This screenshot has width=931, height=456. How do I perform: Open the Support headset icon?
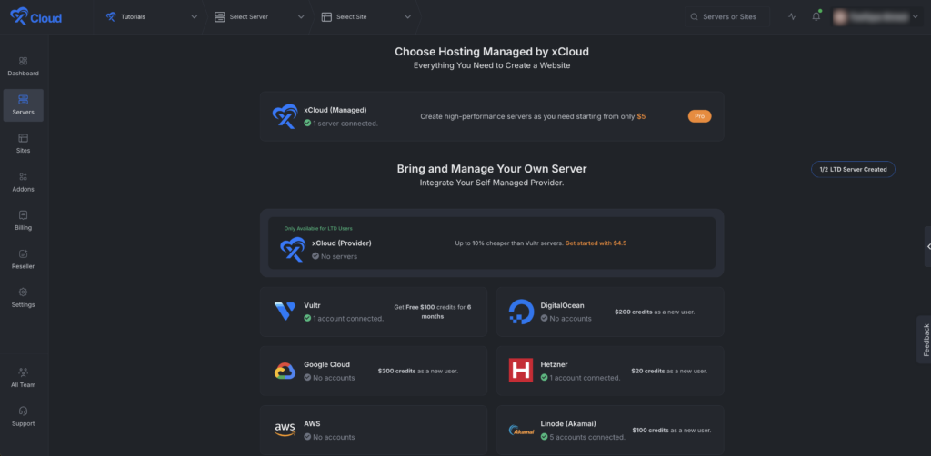pos(23,411)
